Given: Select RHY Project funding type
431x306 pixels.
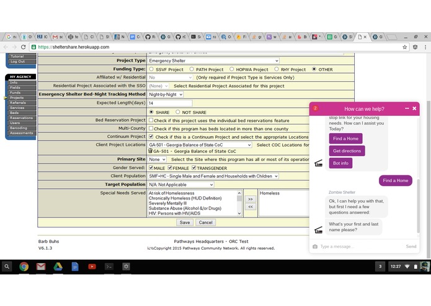Looking at the screenshot, I should 277,69.
